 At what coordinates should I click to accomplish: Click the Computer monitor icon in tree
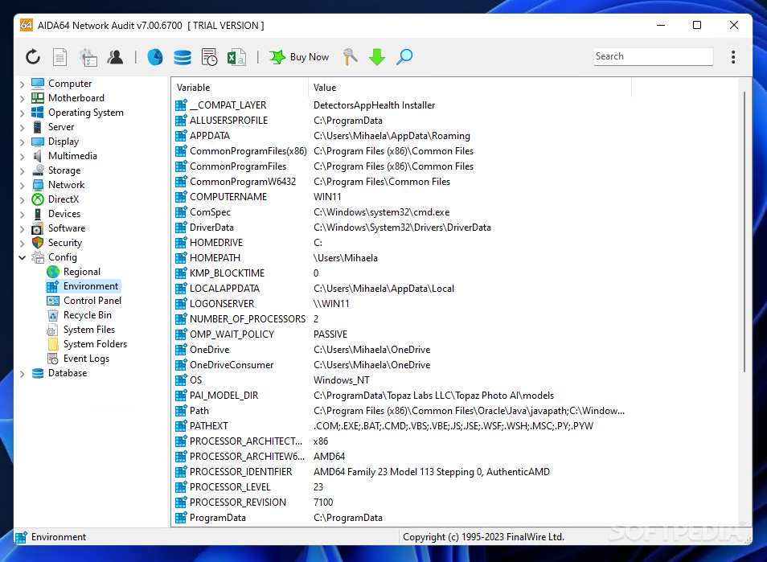[x=38, y=84]
